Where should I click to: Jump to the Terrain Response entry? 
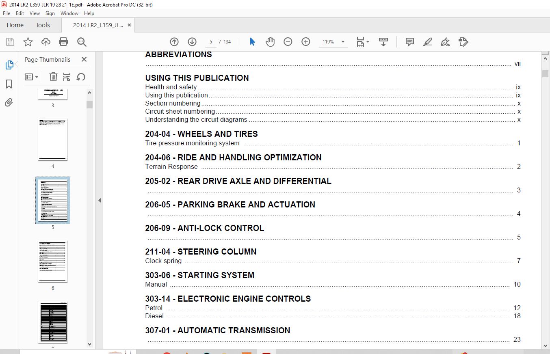pyautogui.click(x=171, y=167)
